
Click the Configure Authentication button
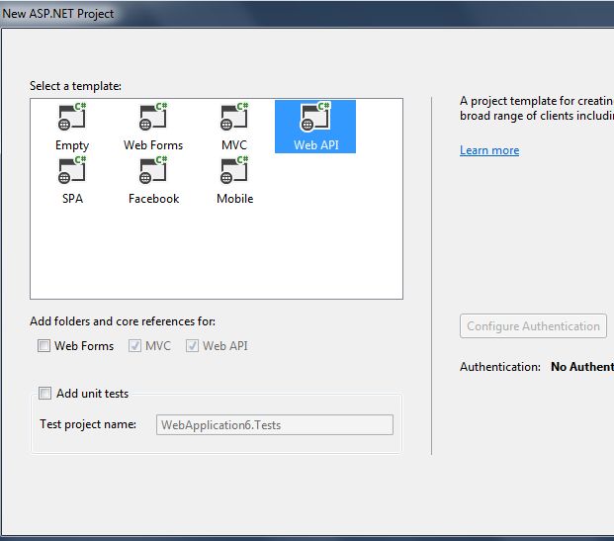[533, 326]
